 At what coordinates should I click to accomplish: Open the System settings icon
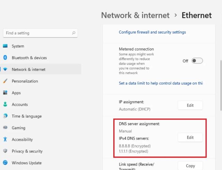point(5,46)
